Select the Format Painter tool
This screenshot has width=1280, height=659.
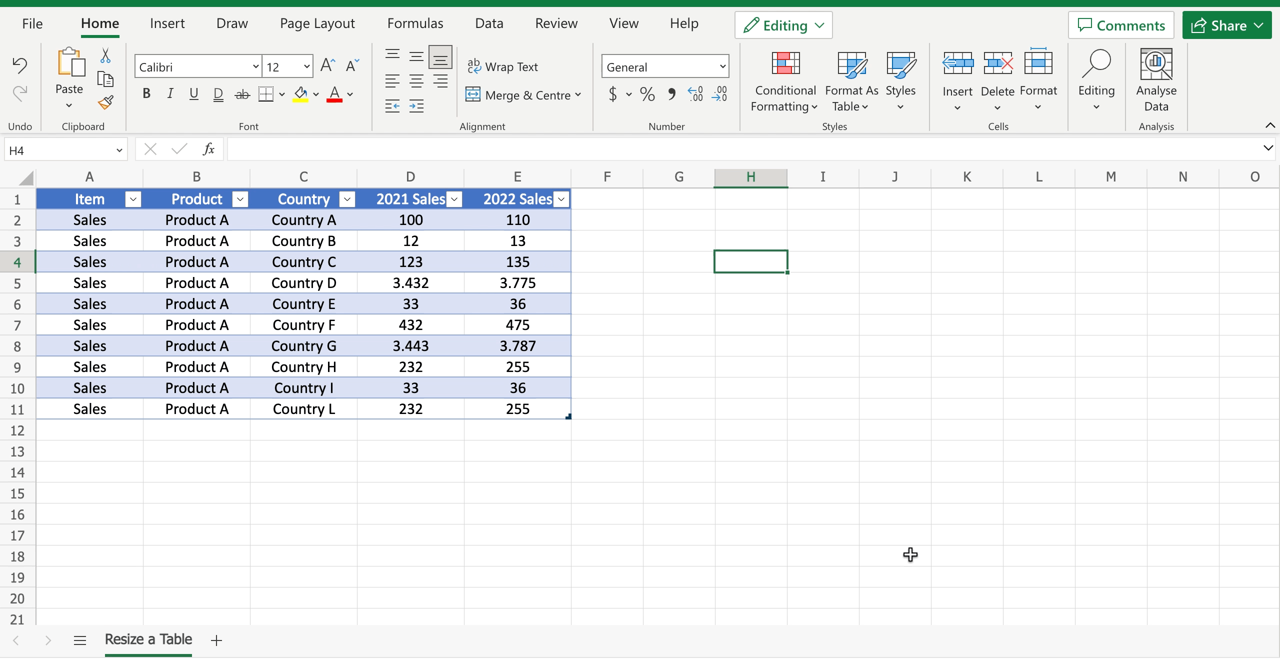tap(105, 103)
